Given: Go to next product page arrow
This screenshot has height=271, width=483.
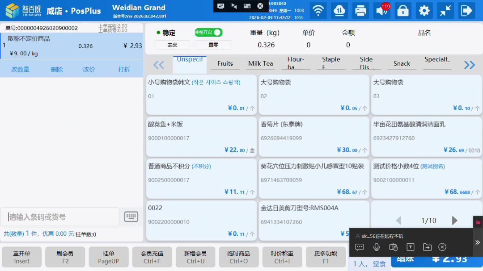Looking at the screenshot, I should tap(455, 221).
